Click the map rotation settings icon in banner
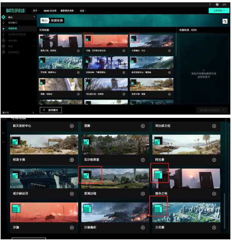 point(225,21)
